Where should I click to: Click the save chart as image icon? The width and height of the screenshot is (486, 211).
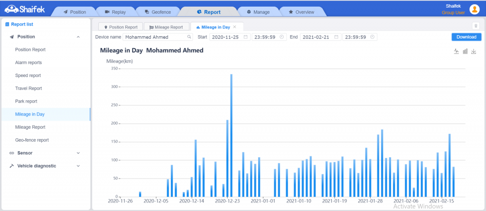pos(474,51)
